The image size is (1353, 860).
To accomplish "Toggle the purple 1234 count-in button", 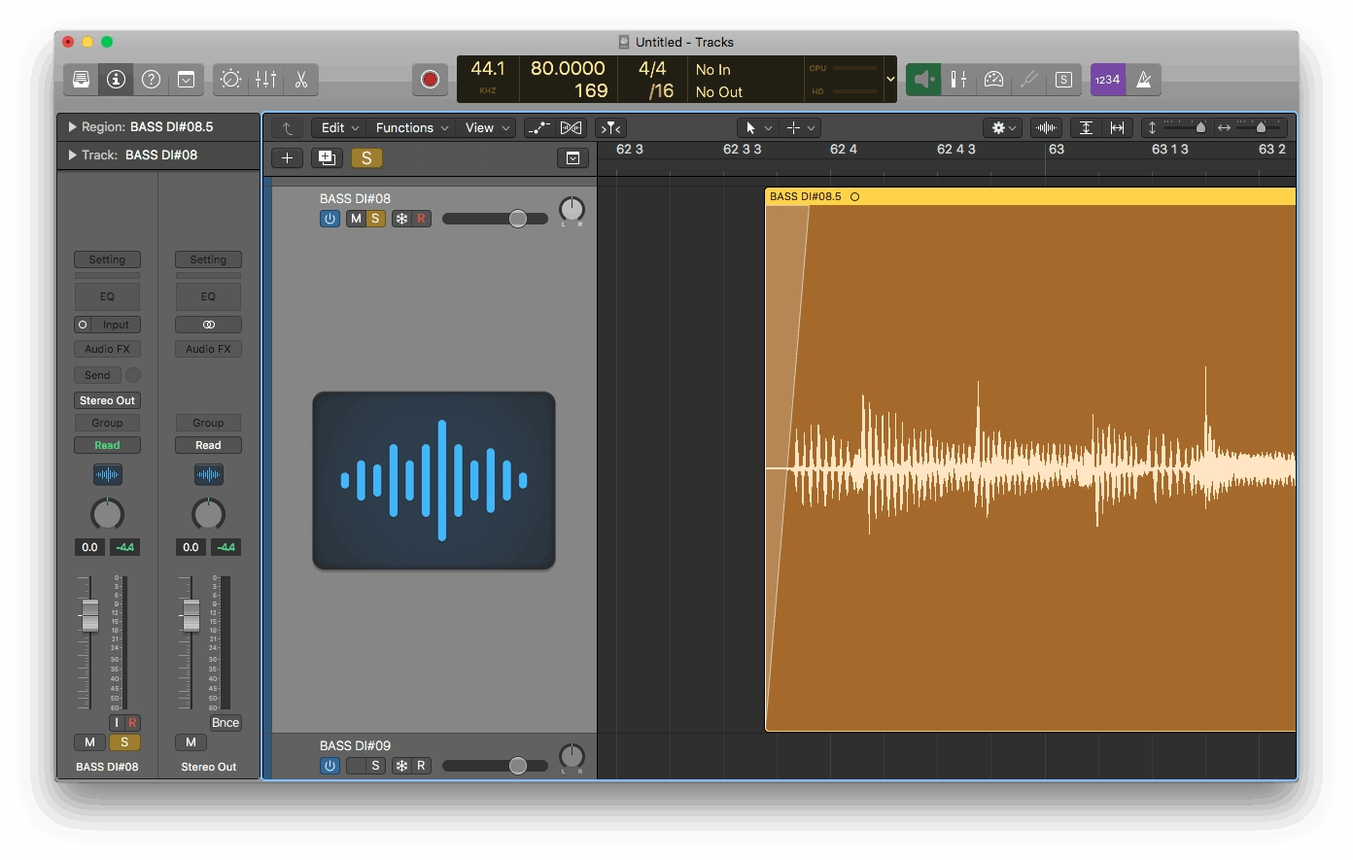I will (1108, 80).
